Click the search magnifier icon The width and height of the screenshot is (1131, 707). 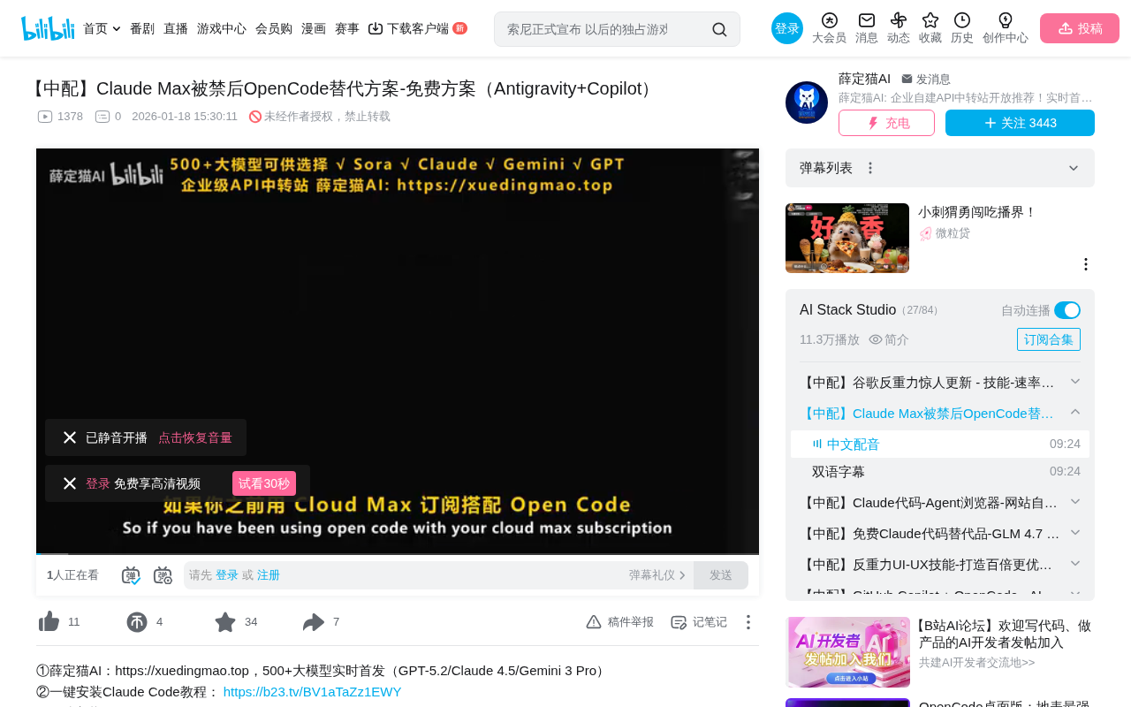pyautogui.click(x=719, y=29)
